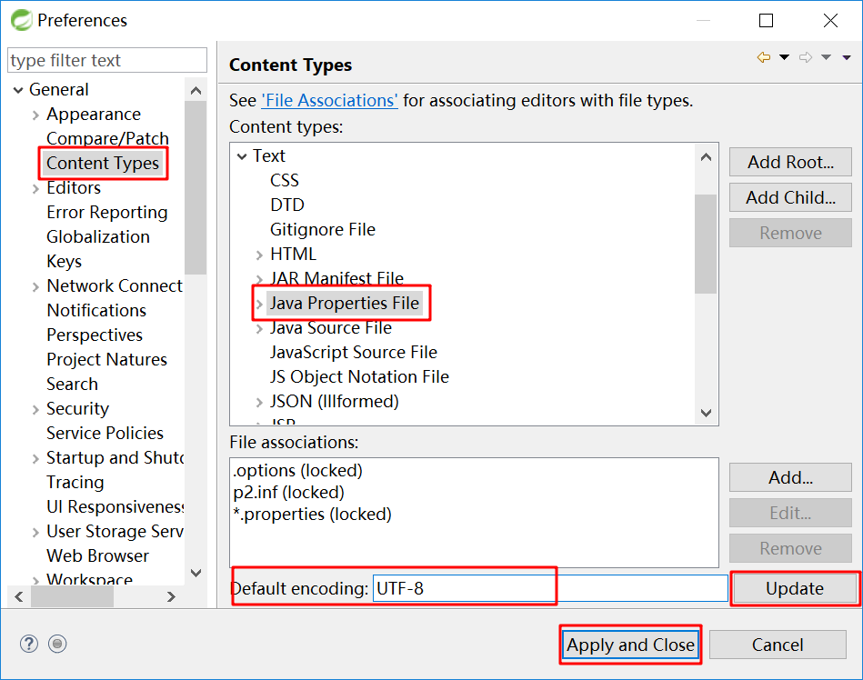Image resolution: width=863 pixels, height=680 pixels.
Task: Select p2.inf (locked) file association
Action: tap(288, 493)
